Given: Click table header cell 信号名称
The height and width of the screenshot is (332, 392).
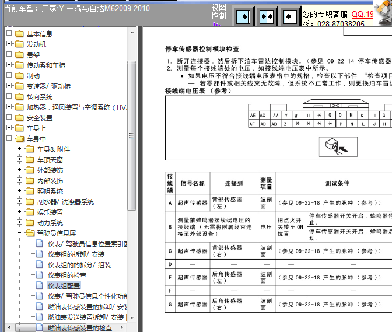Looking at the screenshot, I should click(x=192, y=183).
